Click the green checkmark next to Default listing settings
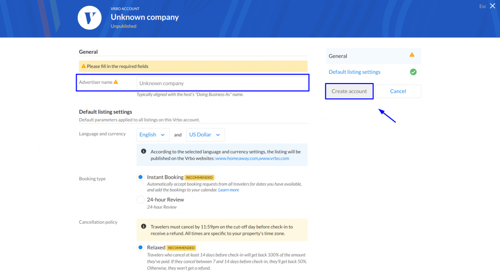 tap(413, 72)
